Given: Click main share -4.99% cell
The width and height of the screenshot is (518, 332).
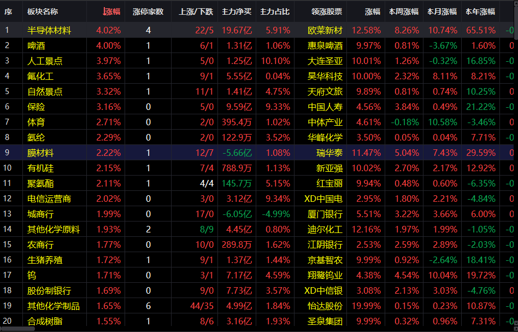Looking at the screenshot, I should [x=276, y=214].
